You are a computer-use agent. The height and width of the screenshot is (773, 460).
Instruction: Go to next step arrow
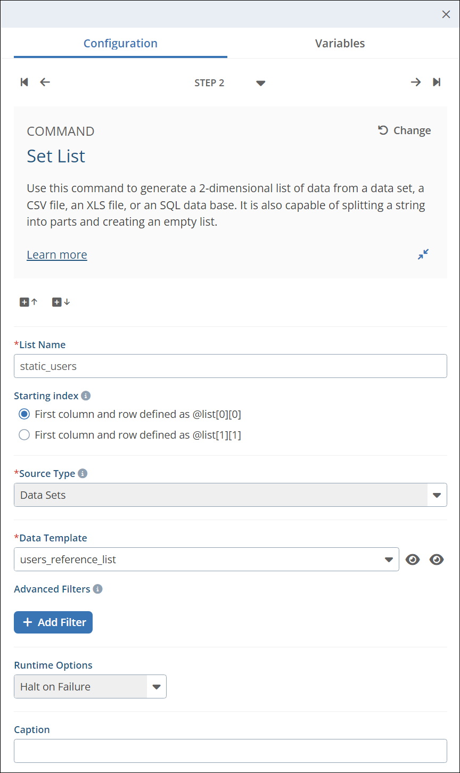416,82
